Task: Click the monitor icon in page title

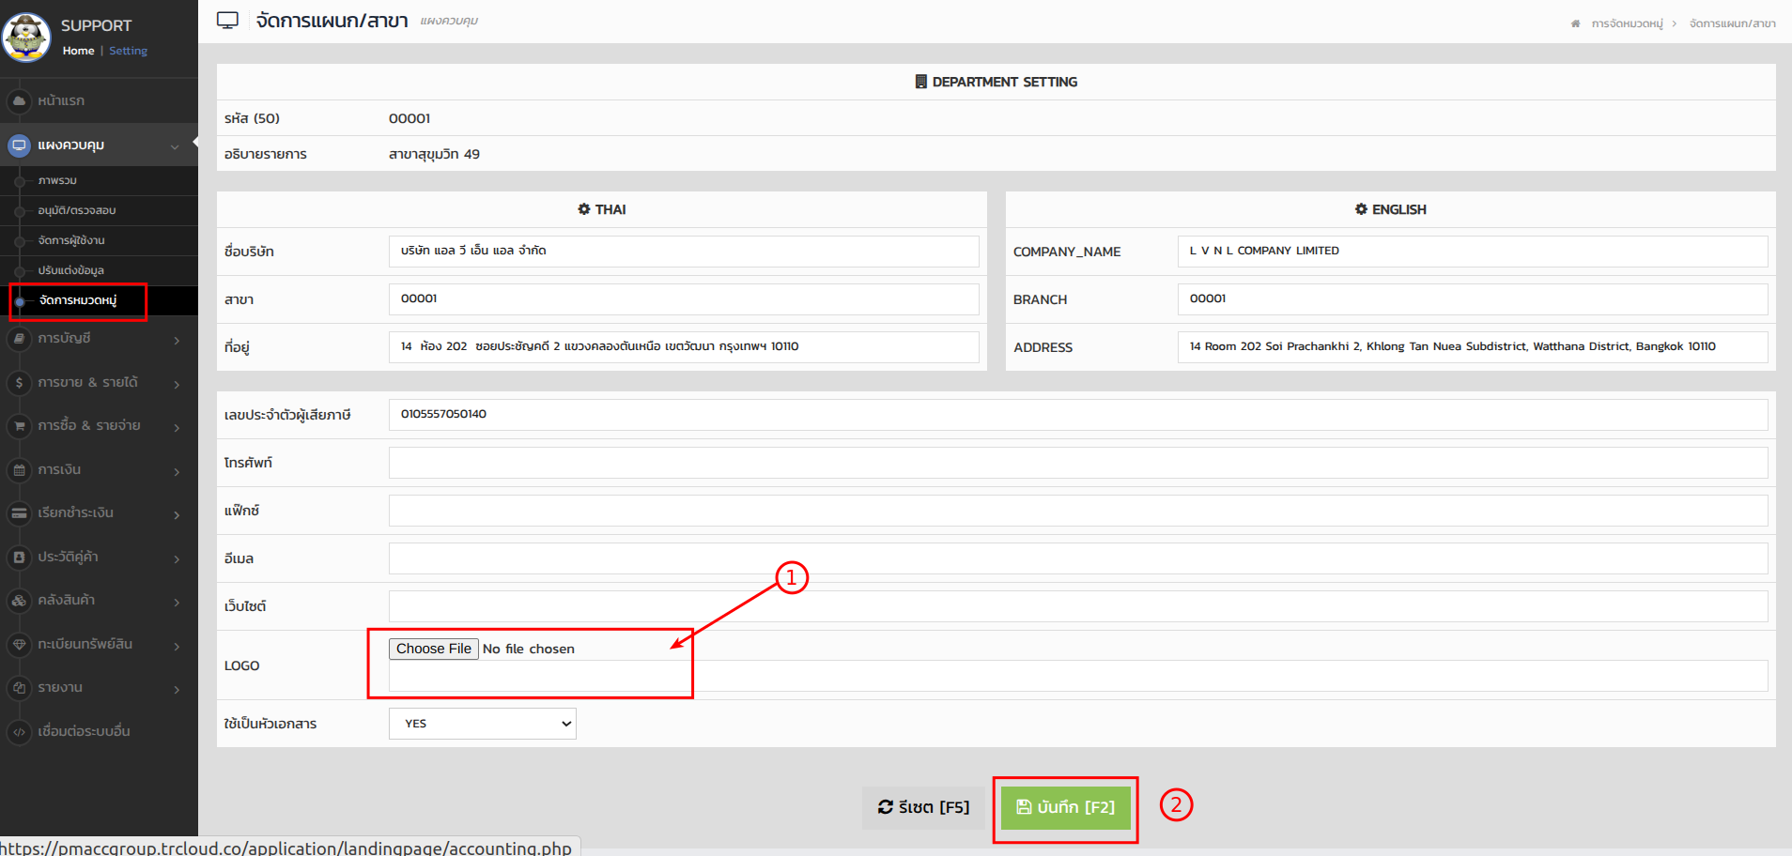Action: pos(227,21)
